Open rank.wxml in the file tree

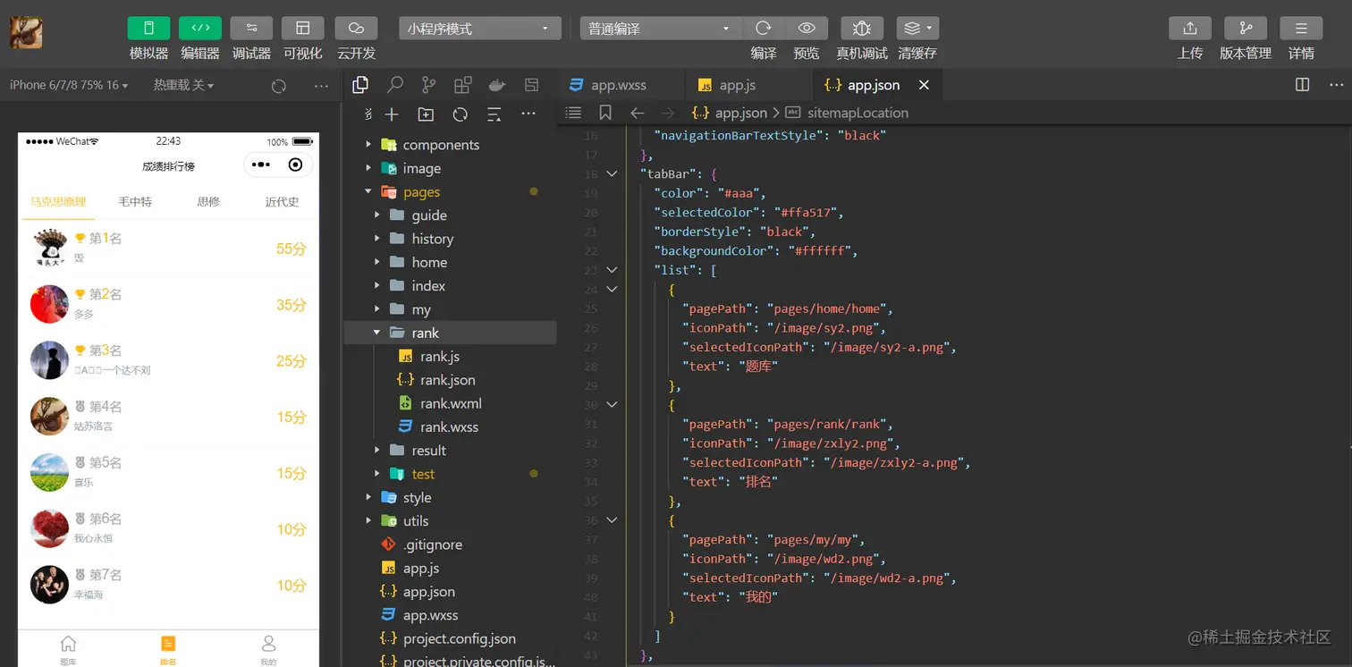pyautogui.click(x=450, y=403)
